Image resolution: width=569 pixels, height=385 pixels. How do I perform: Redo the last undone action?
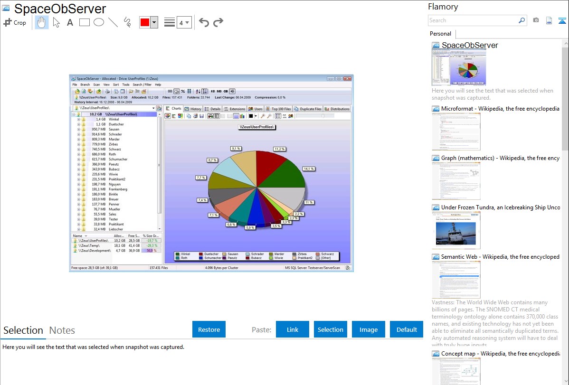[x=218, y=22]
